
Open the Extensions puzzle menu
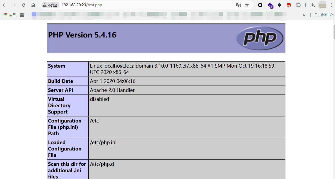298,5
